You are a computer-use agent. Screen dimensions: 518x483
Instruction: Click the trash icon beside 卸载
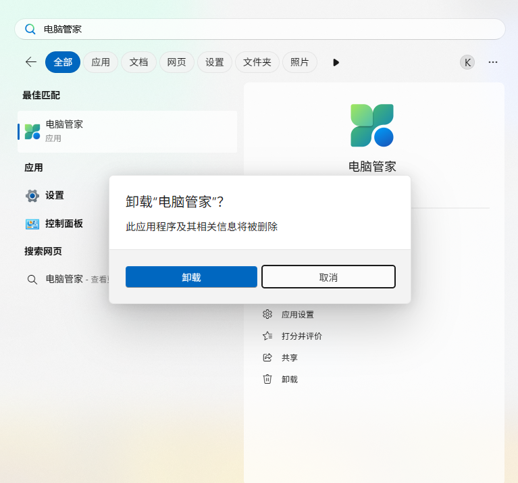pyautogui.click(x=267, y=379)
